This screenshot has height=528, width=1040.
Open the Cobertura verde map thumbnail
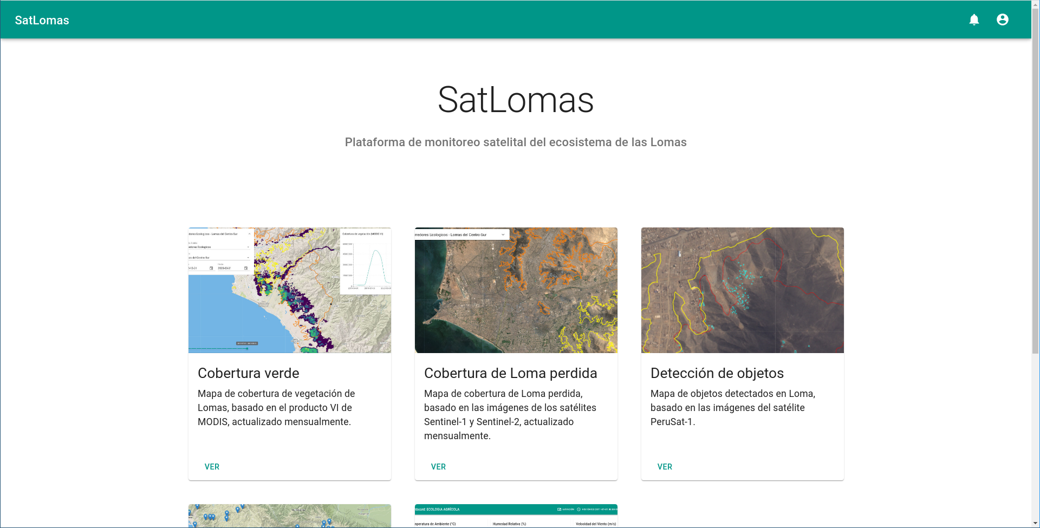tap(290, 290)
